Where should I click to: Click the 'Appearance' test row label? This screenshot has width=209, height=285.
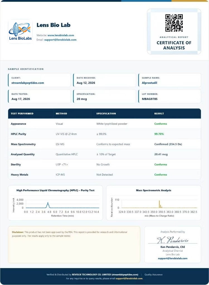click(18, 124)
